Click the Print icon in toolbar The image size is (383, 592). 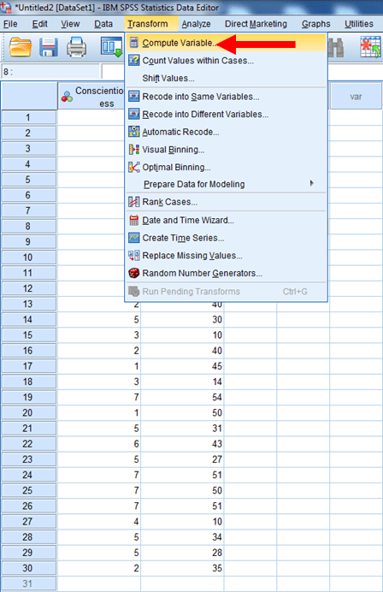(x=77, y=47)
